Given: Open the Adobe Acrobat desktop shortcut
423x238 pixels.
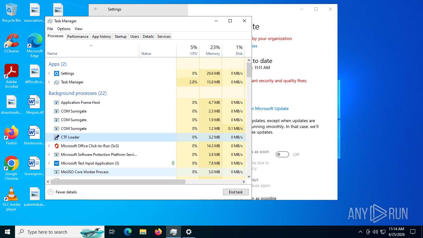Looking at the screenshot, I should coord(12,76).
